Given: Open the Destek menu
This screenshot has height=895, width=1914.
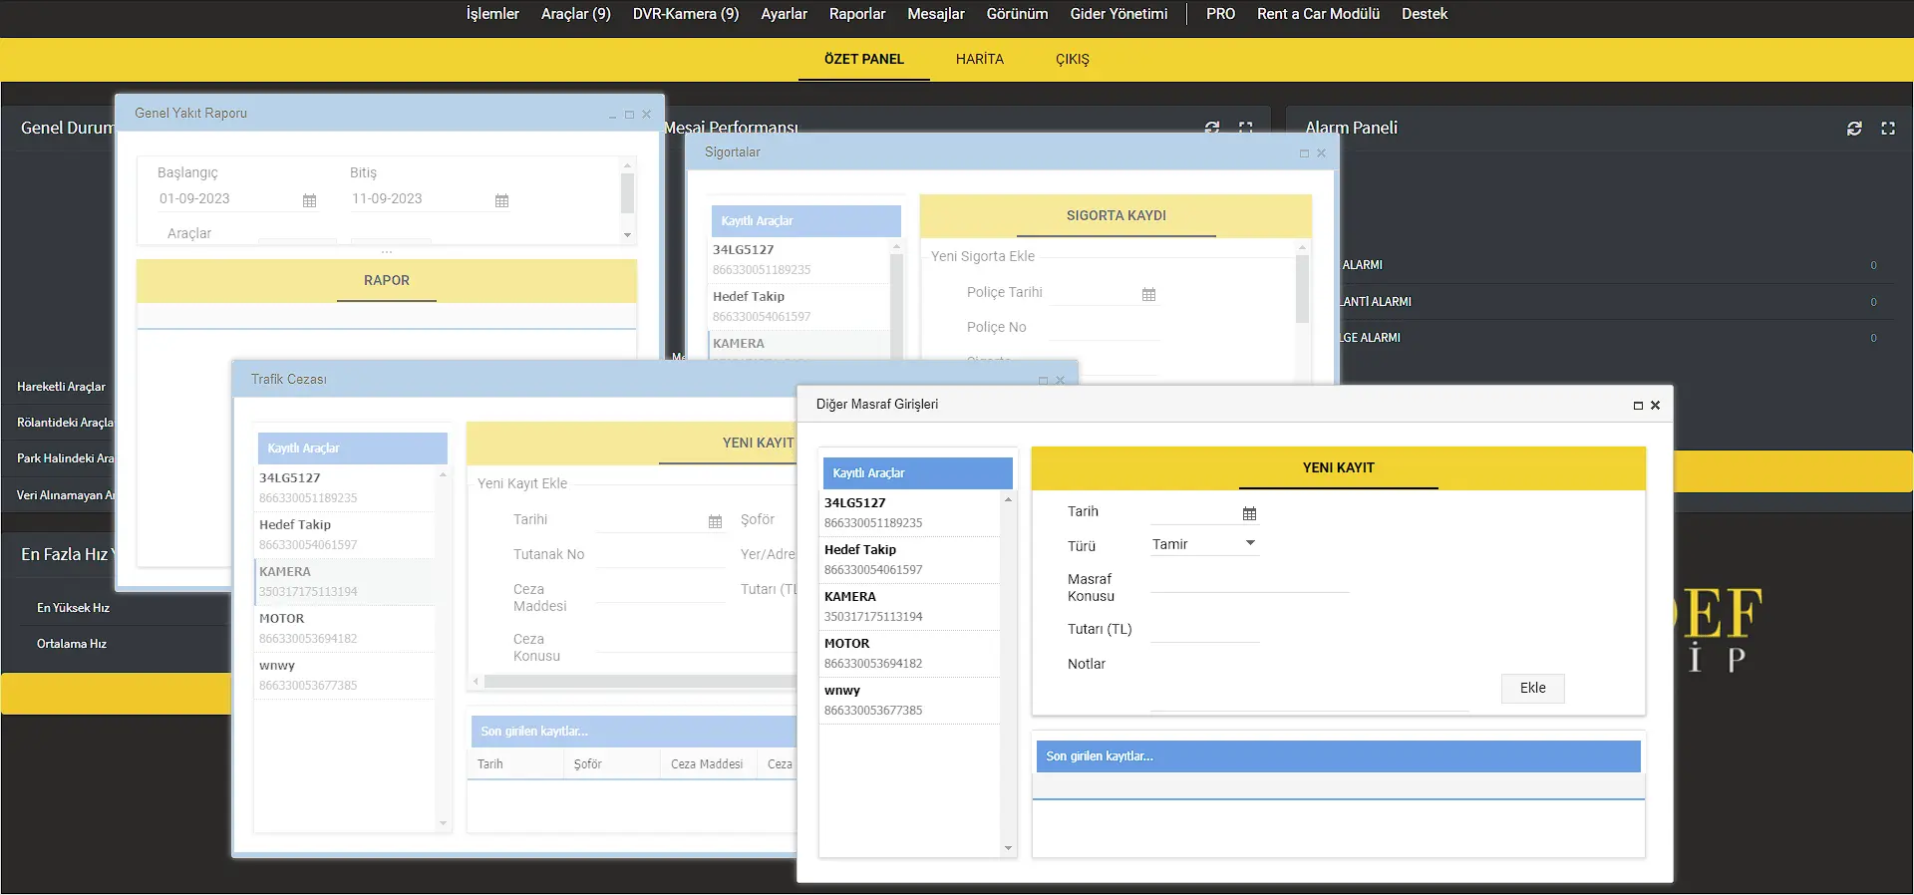Looking at the screenshot, I should pyautogui.click(x=1424, y=14).
